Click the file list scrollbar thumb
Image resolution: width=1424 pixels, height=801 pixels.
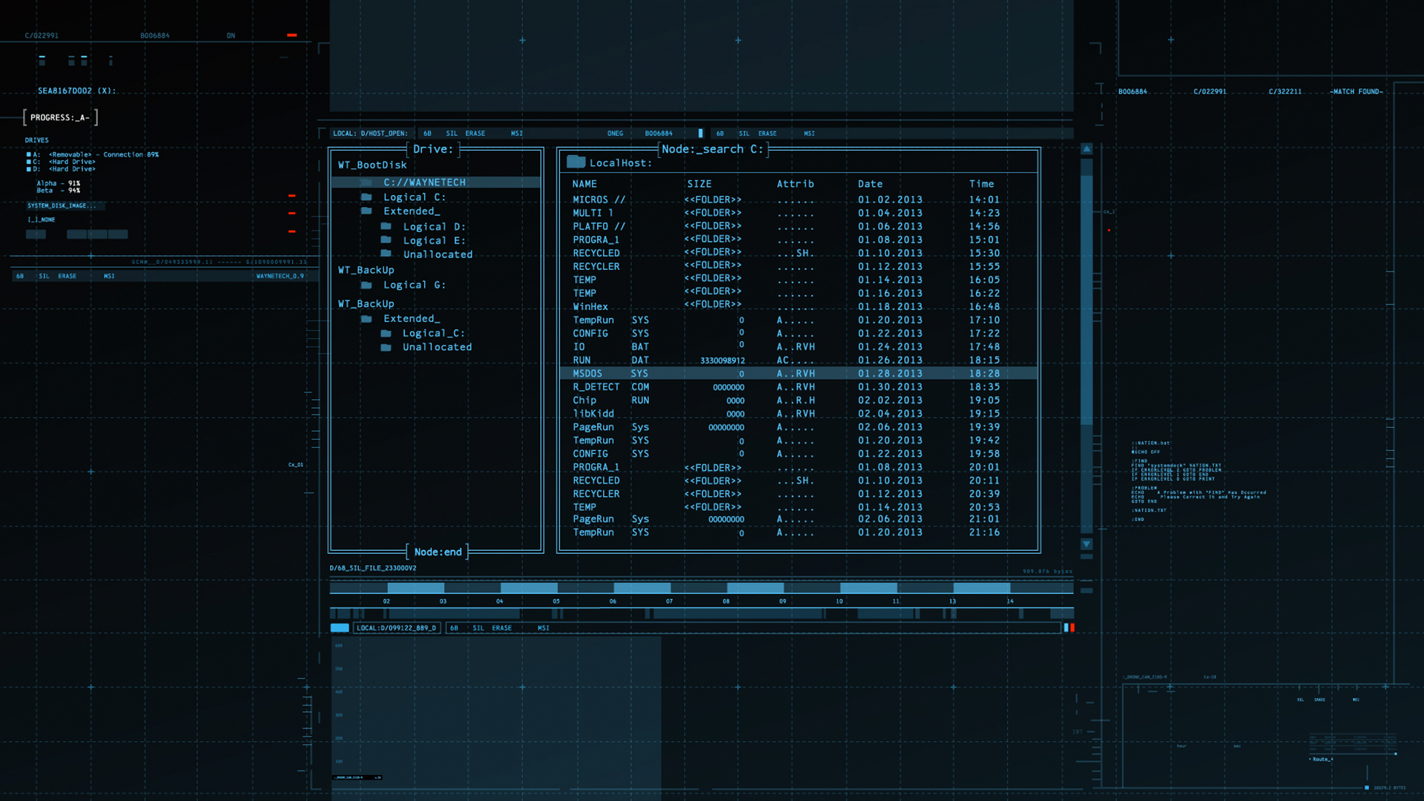(1087, 300)
